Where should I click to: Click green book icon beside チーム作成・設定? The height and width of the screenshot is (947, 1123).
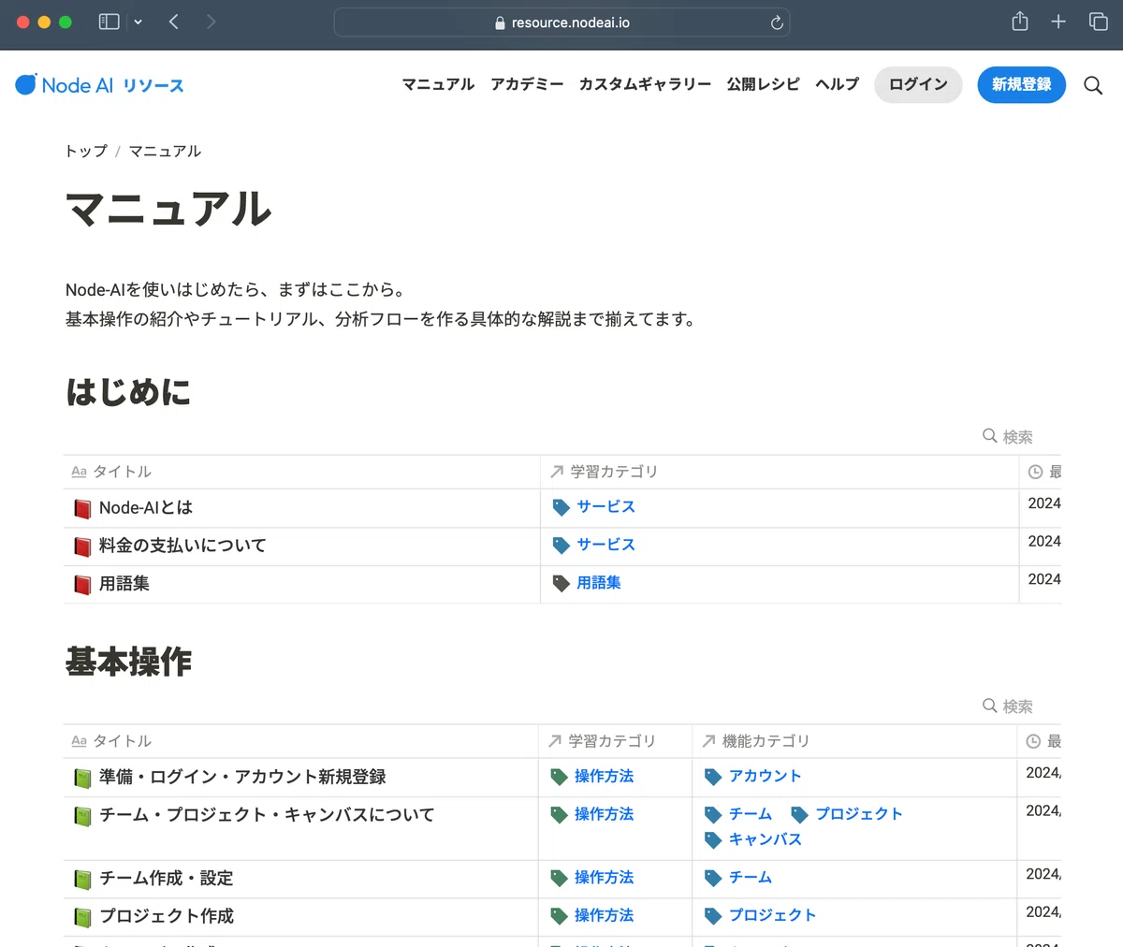click(82, 879)
